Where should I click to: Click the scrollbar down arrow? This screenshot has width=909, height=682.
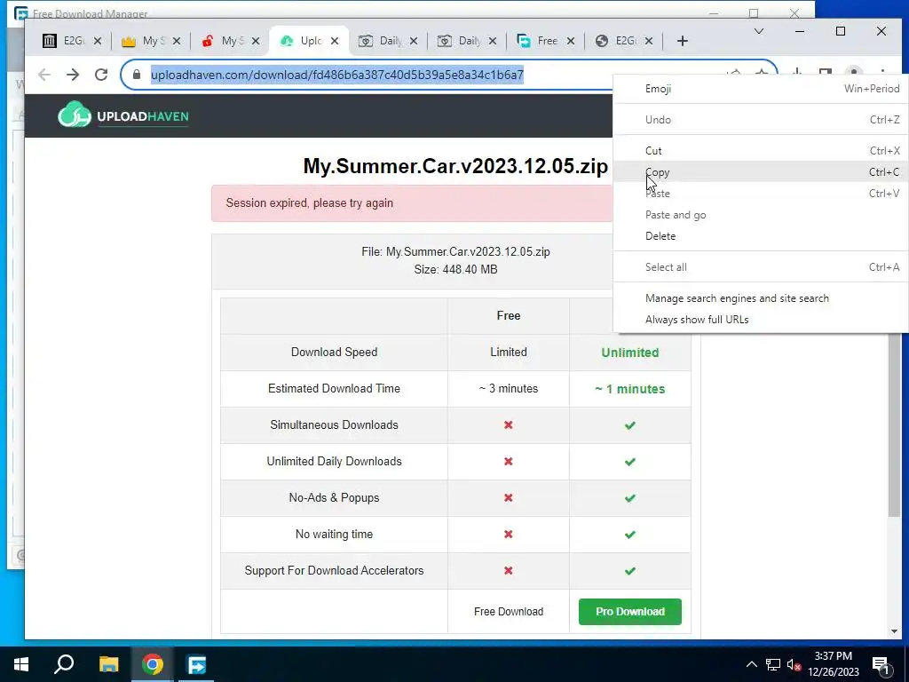(x=895, y=631)
